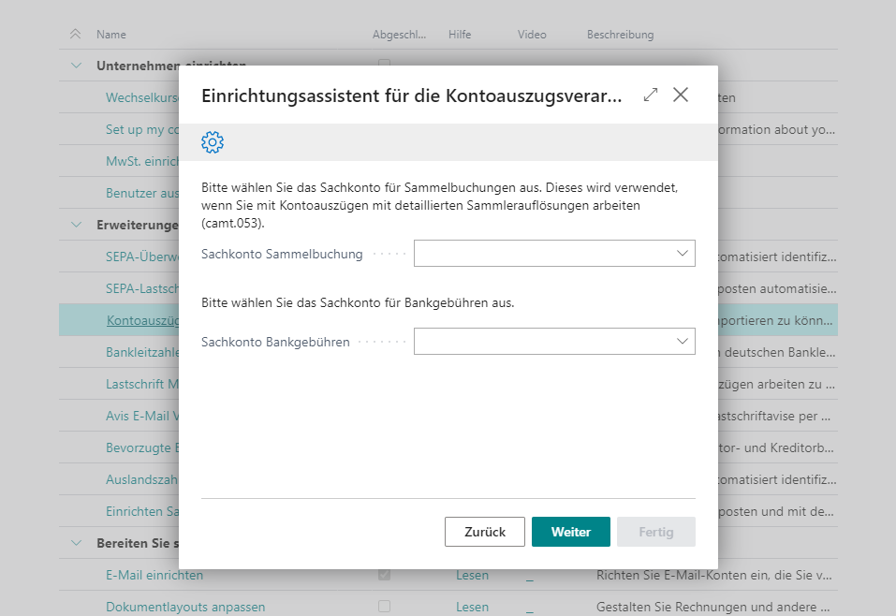The height and width of the screenshot is (616, 896).
Task: Collapse the Erweiterungen section
Action: [x=78, y=225]
